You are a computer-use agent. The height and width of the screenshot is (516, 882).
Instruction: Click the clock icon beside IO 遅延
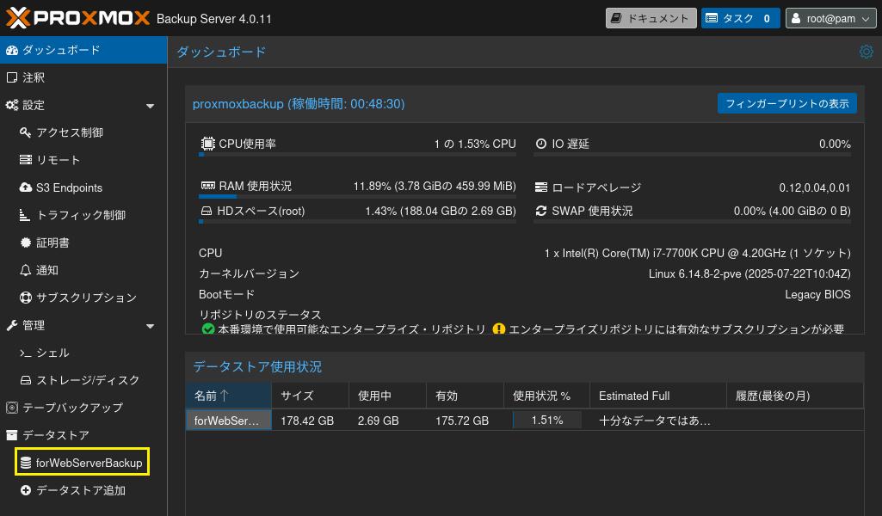click(x=541, y=144)
